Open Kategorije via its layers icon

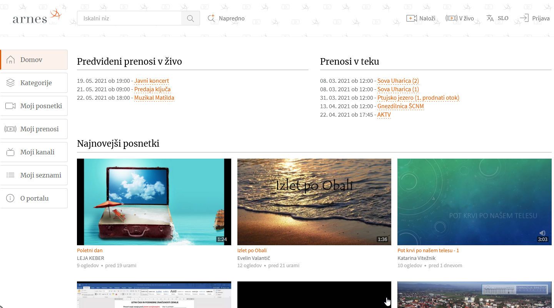coord(10,82)
